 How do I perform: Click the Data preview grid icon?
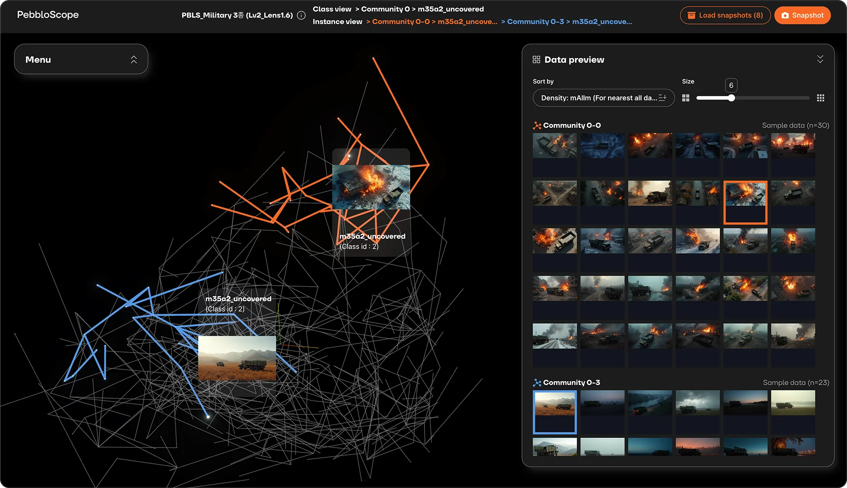pyautogui.click(x=536, y=59)
